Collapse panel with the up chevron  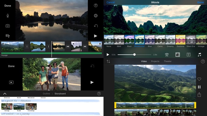(x=5, y=94)
